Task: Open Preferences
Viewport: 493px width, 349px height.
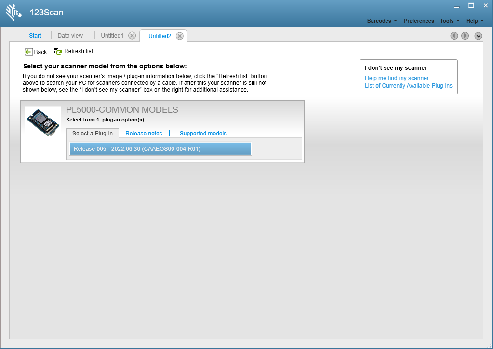Action: (419, 21)
